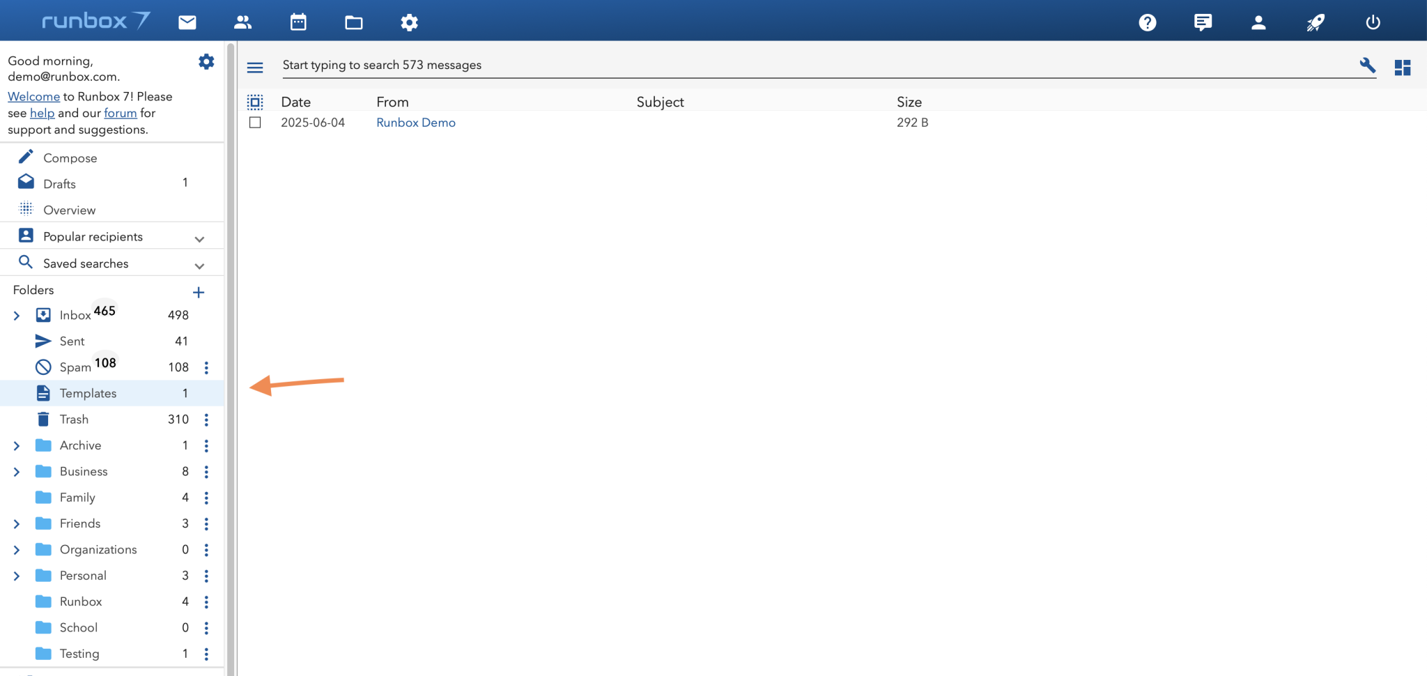Image resolution: width=1427 pixels, height=676 pixels.
Task: Switch layout using the grid view icon
Action: coord(1402,67)
